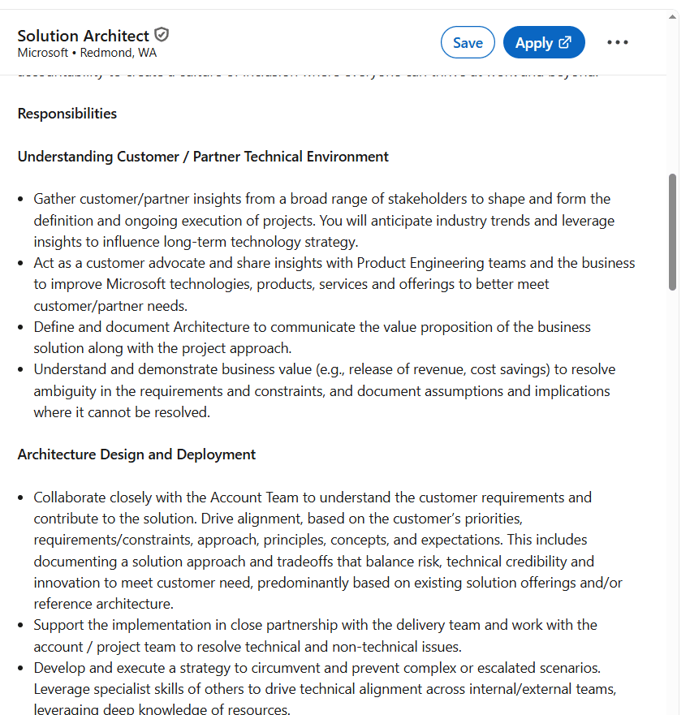This screenshot has height=715, width=690.
Task: Click the Understanding Customer / Partner Technical Environment heading
Action: tap(203, 157)
